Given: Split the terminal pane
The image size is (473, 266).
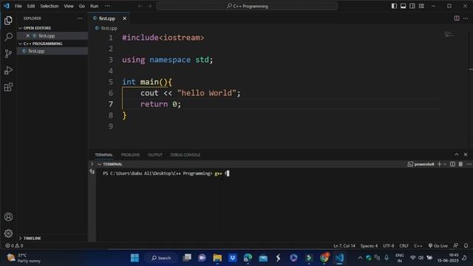Looking at the screenshot, I should click(452, 164).
